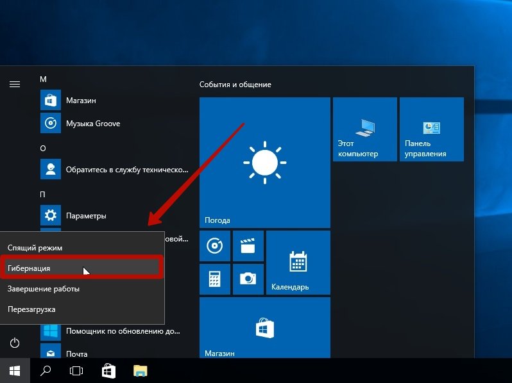This screenshot has height=383, width=512.
Task: Open Task View on the taskbar
Action: coord(76,370)
